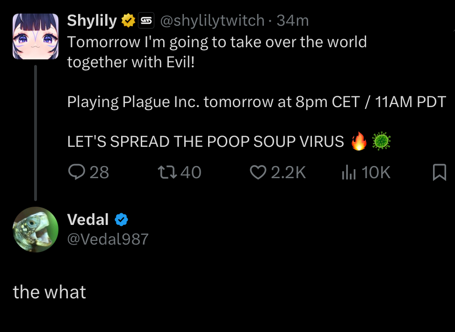
Task: Open Shylily's profile picture
Action: click(x=36, y=36)
